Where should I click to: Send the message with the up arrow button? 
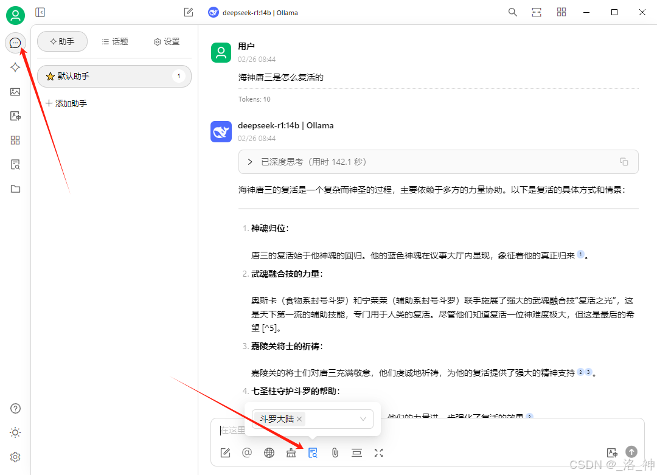click(x=631, y=452)
